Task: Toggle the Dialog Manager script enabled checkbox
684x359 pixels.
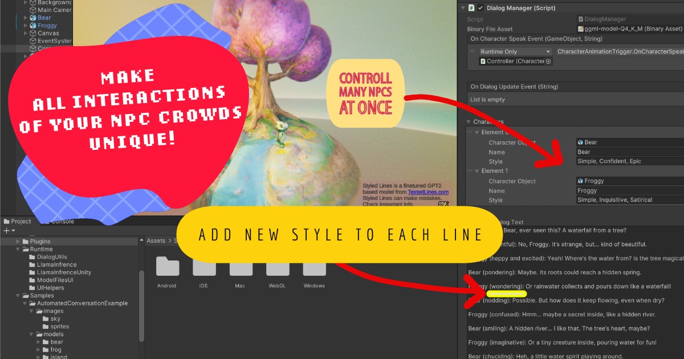Action: tap(481, 8)
